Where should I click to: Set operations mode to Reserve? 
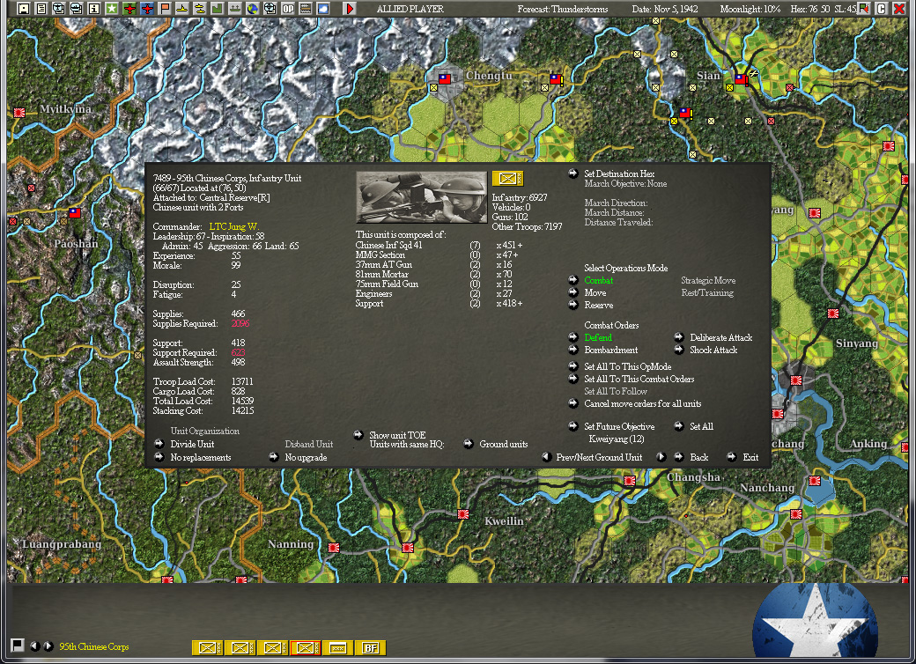tap(599, 305)
